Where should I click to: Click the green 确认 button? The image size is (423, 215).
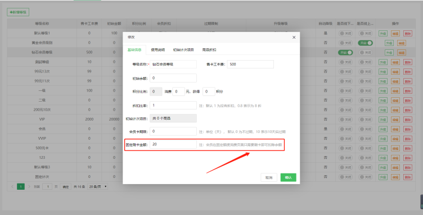pyautogui.click(x=289, y=177)
